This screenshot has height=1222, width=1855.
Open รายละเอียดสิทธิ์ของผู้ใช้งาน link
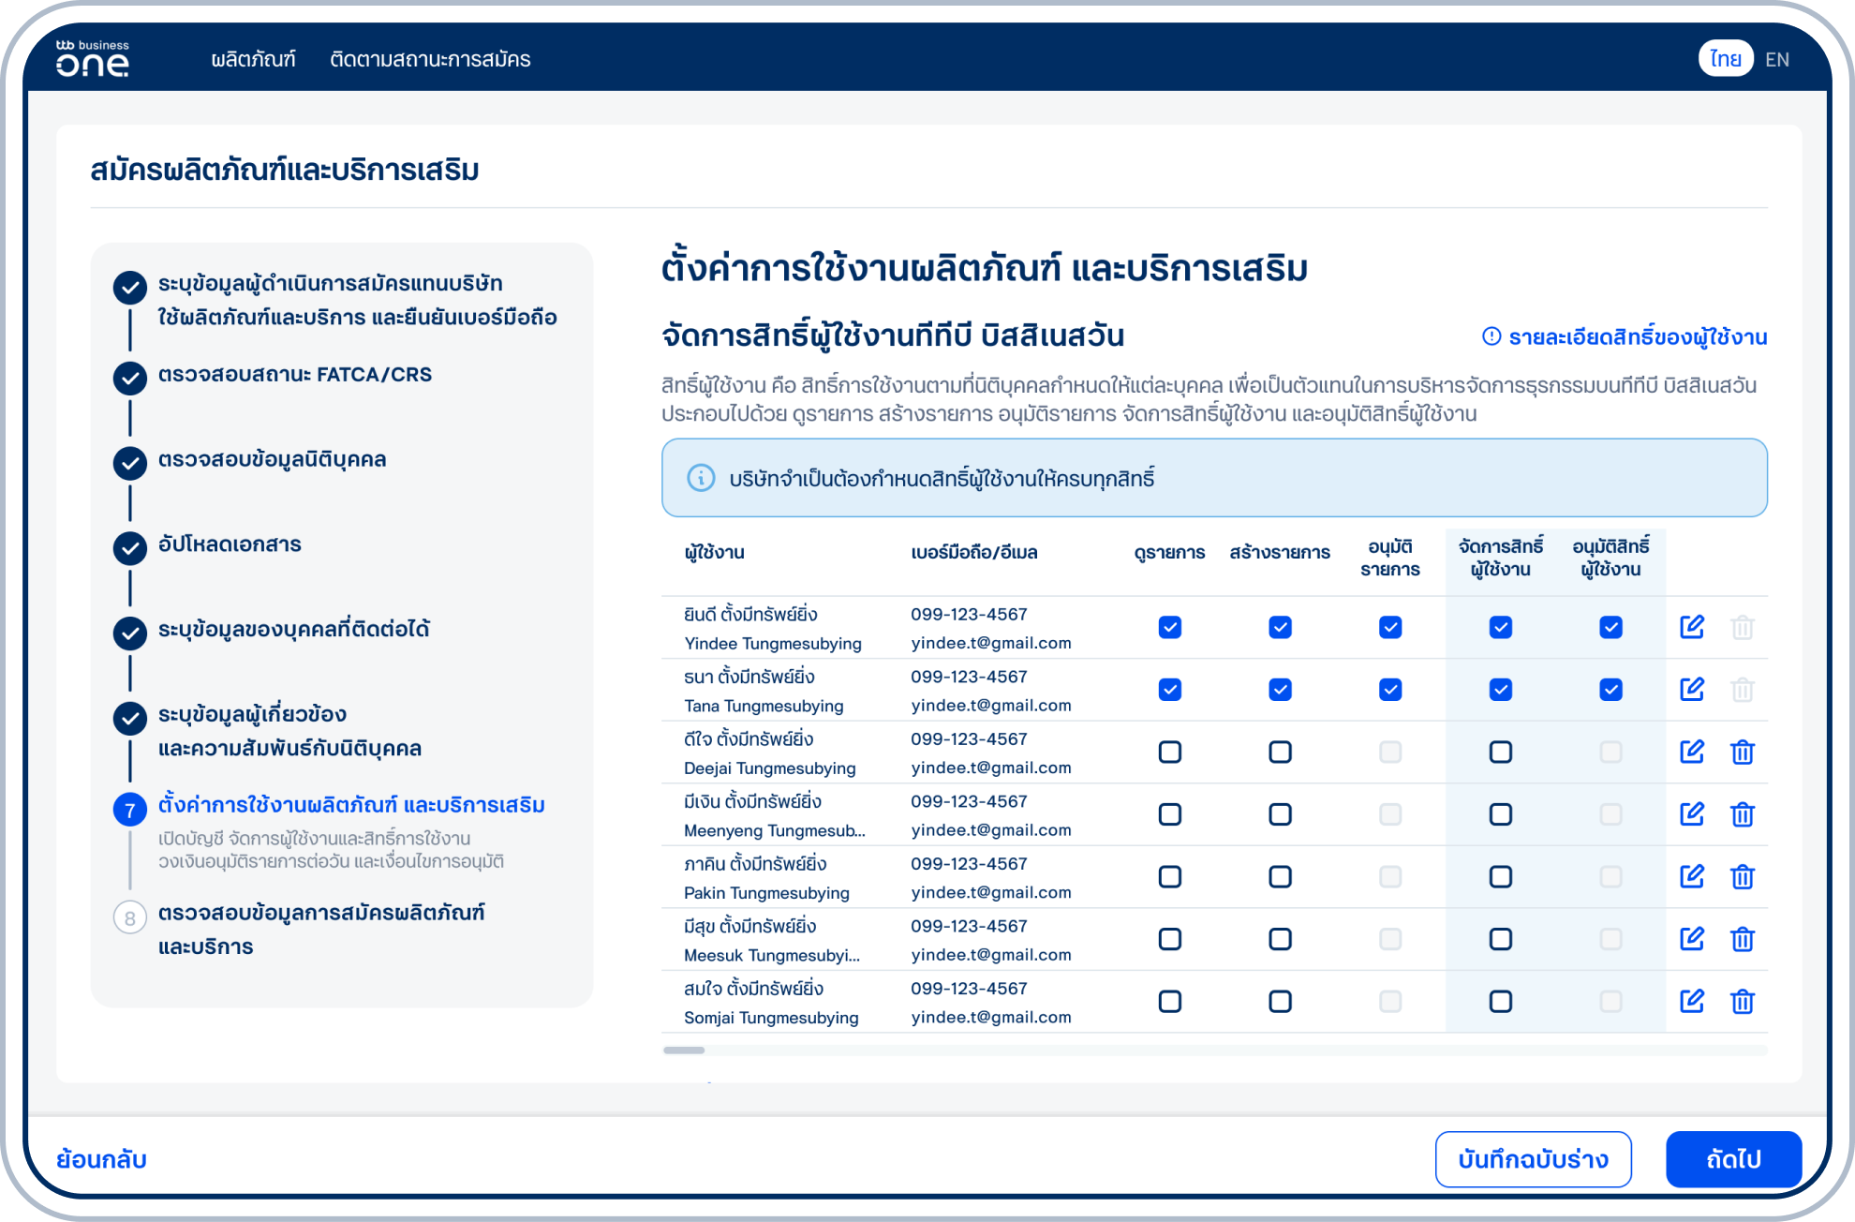pos(1625,337)
